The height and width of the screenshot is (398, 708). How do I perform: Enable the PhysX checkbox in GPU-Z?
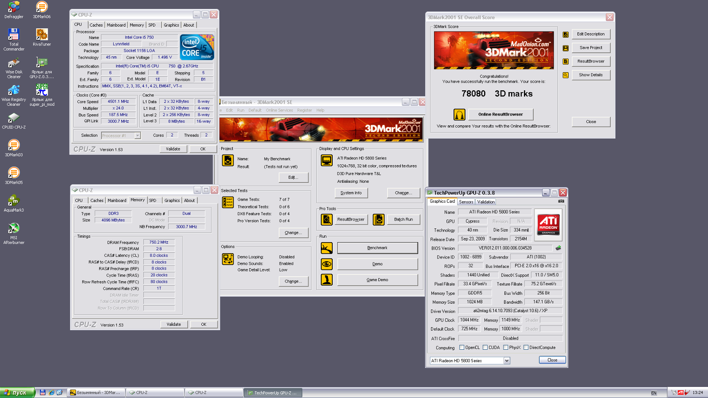click(506, 348)
